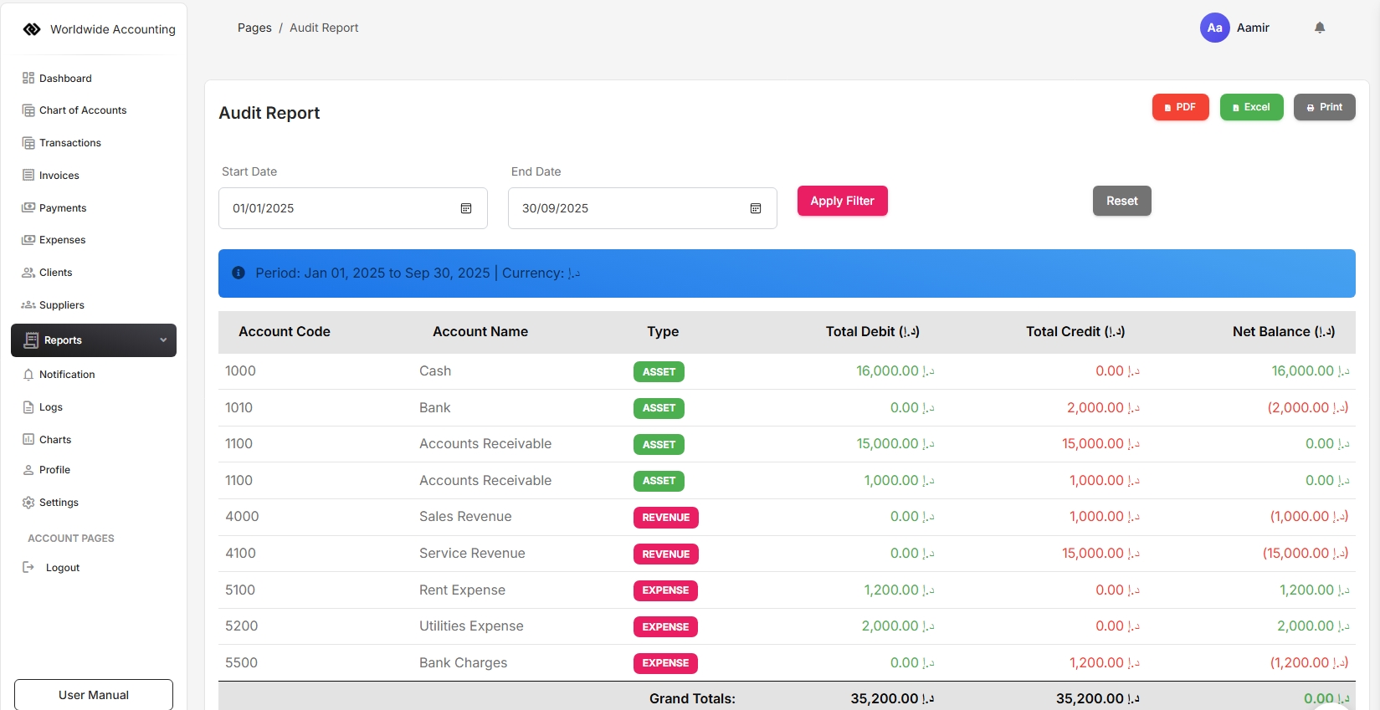The image size is (1380, 710).
Task: Export the report to Excel
Action: click(1251, 107)
